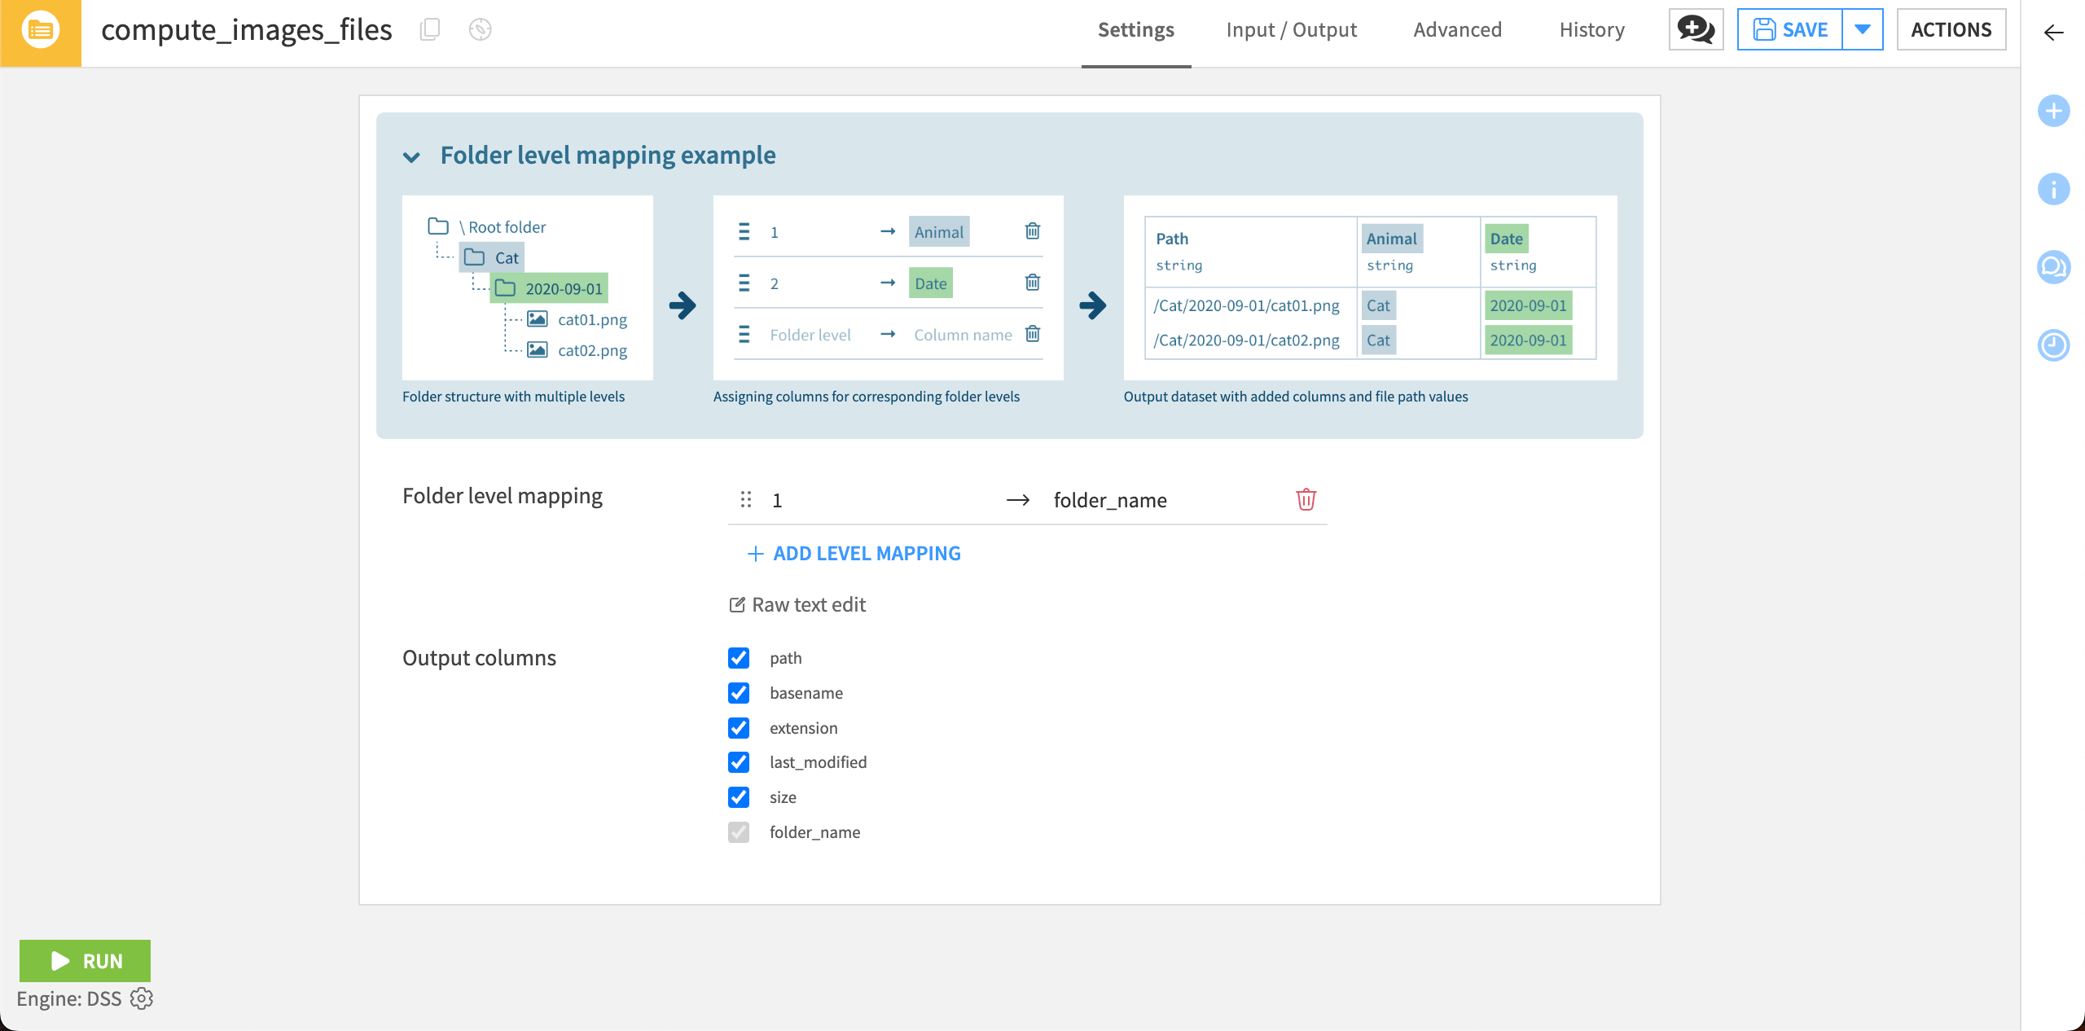The height and width of the screenshot is (1031, 2085).
Task: Open the discussions chat icon top right
Action: click(x=1696, y=29)
